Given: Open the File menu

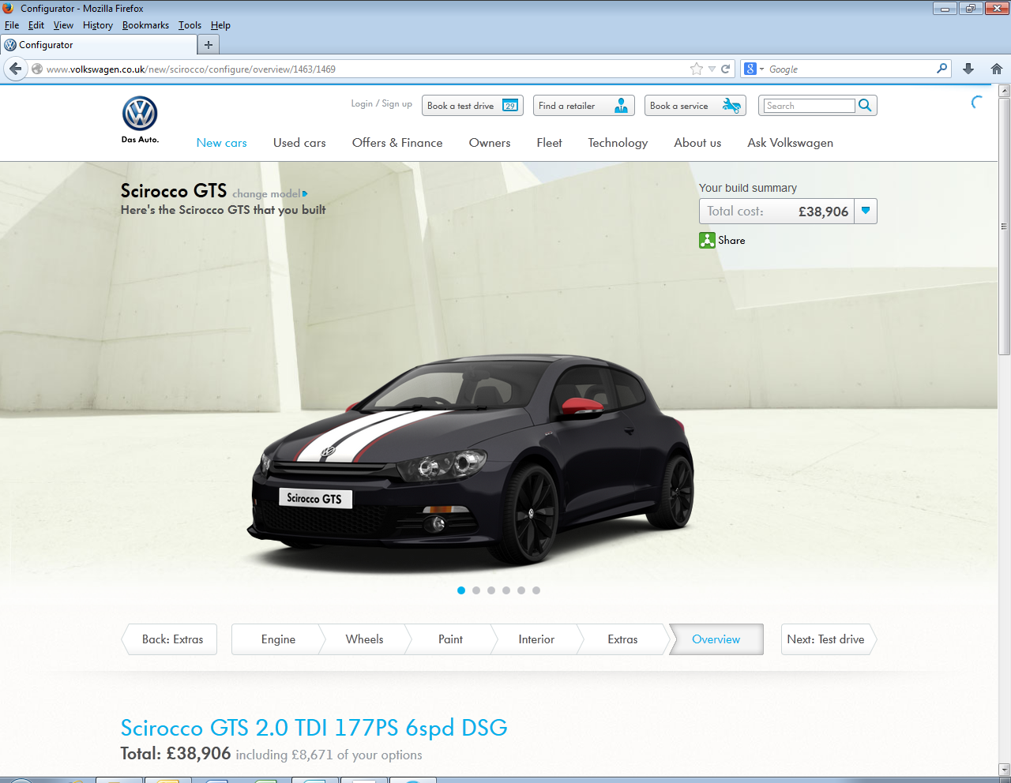Looking at the screenshot, I should pyautogui.click(x=12, y=25).
